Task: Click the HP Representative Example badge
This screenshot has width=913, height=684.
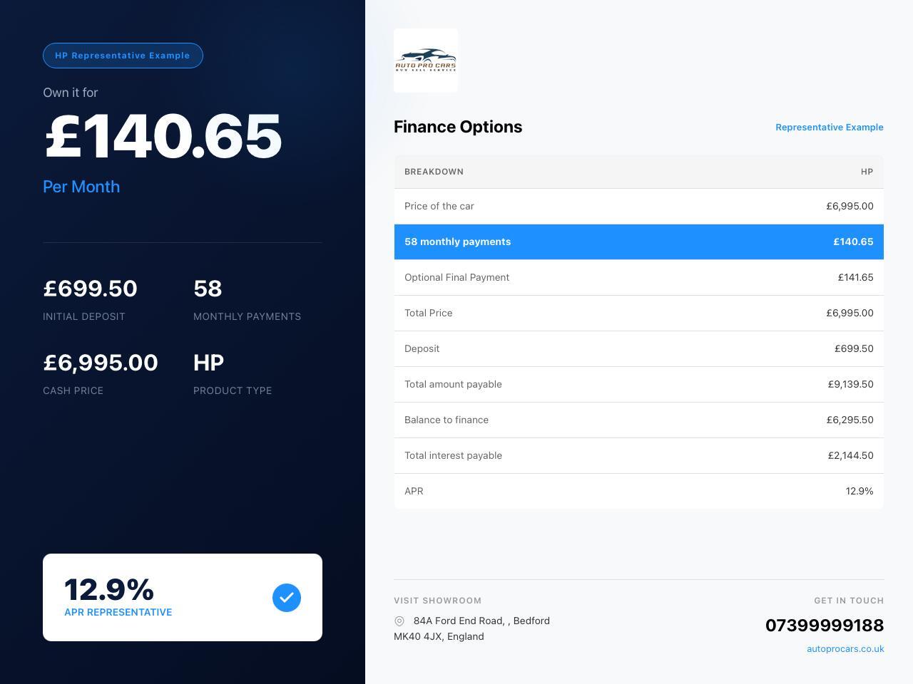Action: pos(123,56)
